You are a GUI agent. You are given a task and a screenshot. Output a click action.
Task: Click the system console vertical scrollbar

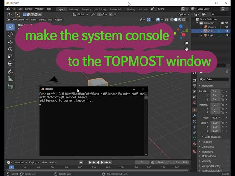[146, 124]
